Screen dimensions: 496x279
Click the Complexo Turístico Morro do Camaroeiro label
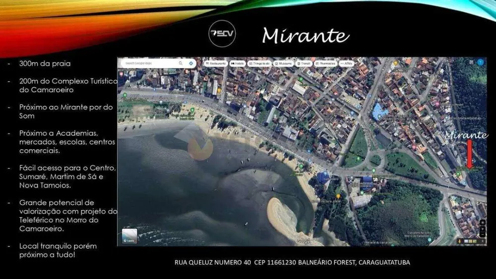pos(417,234)
